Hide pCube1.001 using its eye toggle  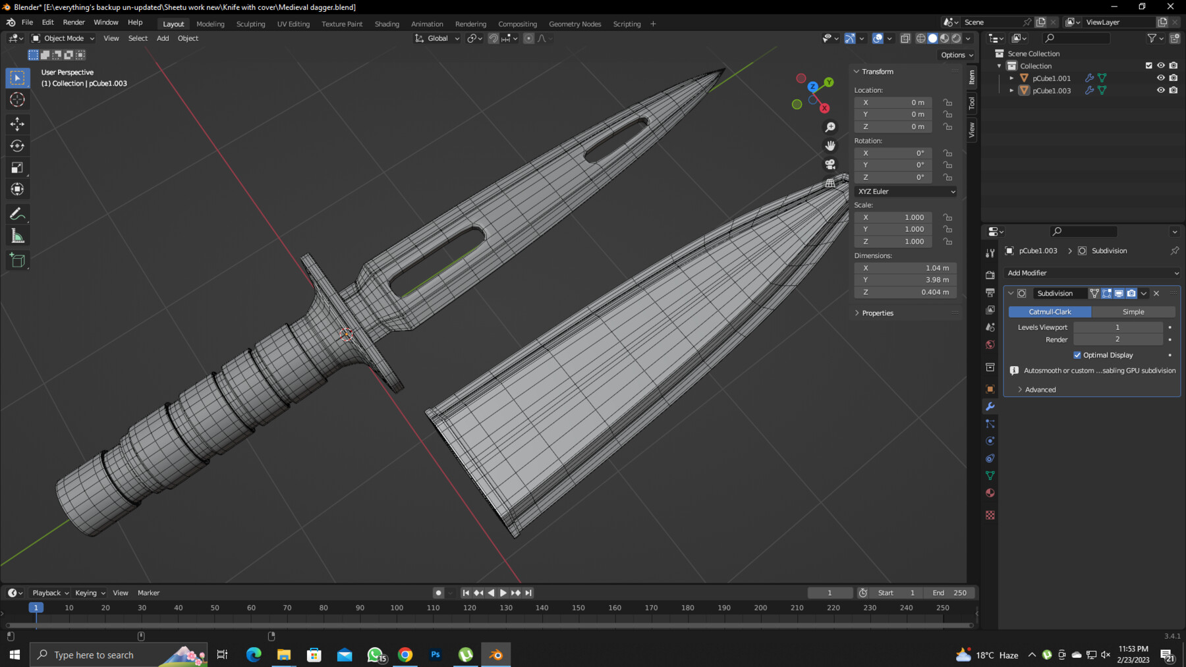[x=1160, y=78]
